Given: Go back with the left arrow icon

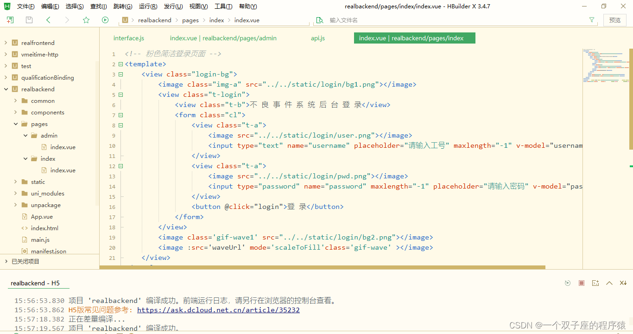Looking at the screenshot, I should coord(48,20).
